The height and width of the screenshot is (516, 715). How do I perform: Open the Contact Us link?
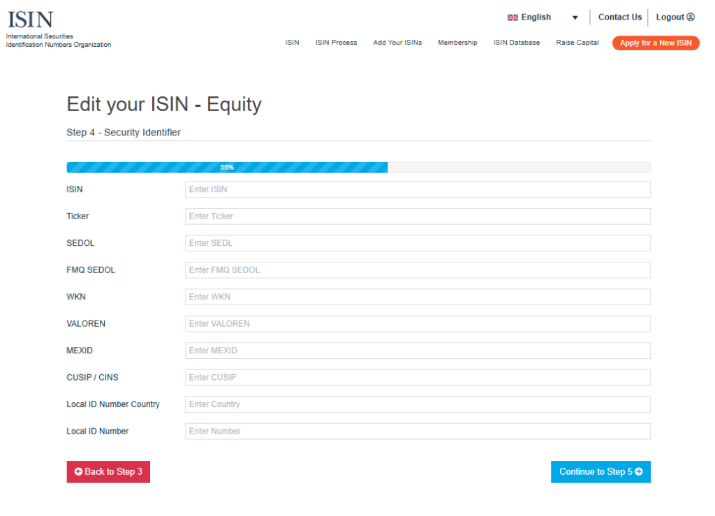pos(620,17)
